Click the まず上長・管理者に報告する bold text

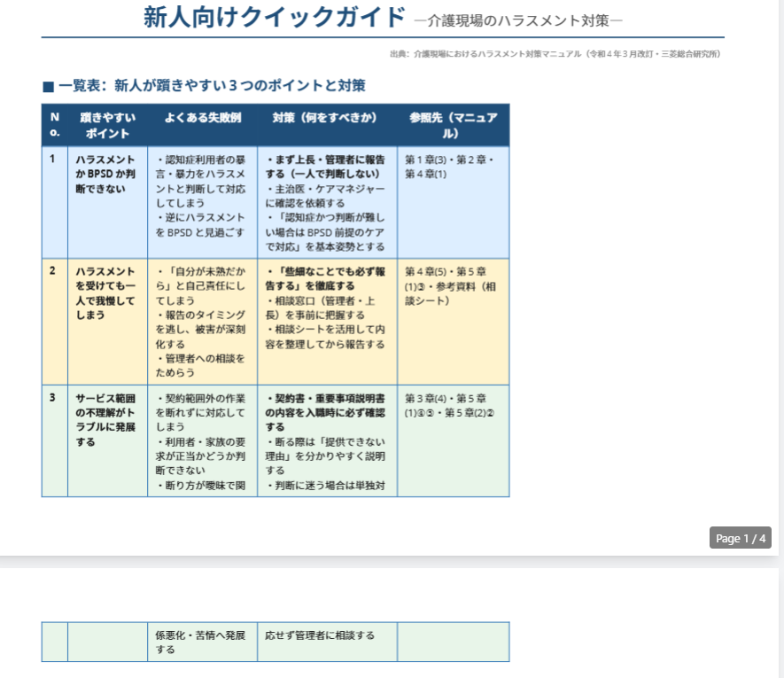click(325, 167)
